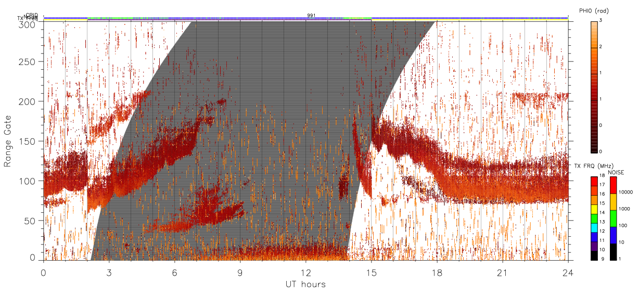The image size is (639, 295).
Task: Click the 100 label on Range Gate axis
Action: [x=29, y=181]
